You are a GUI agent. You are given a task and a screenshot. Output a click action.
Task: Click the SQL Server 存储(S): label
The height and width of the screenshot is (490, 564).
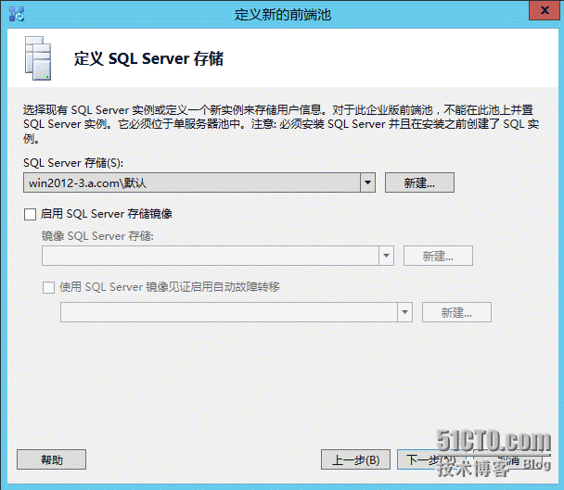[73, 163]
